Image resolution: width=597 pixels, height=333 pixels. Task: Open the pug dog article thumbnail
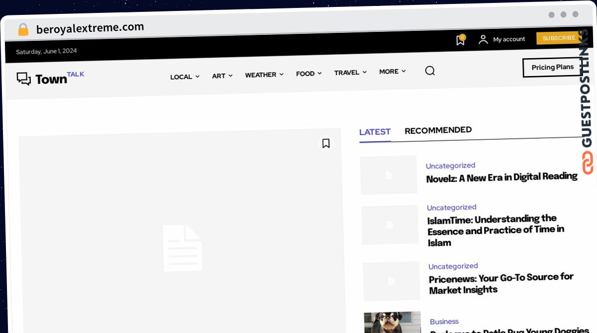click(x=393, y=323)
